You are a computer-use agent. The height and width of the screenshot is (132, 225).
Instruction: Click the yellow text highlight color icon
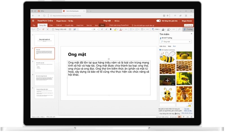pyautogui.click(x=116, y=29)
